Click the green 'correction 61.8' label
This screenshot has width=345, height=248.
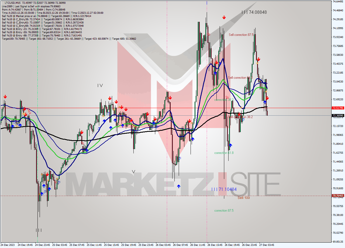coord(224,153)
